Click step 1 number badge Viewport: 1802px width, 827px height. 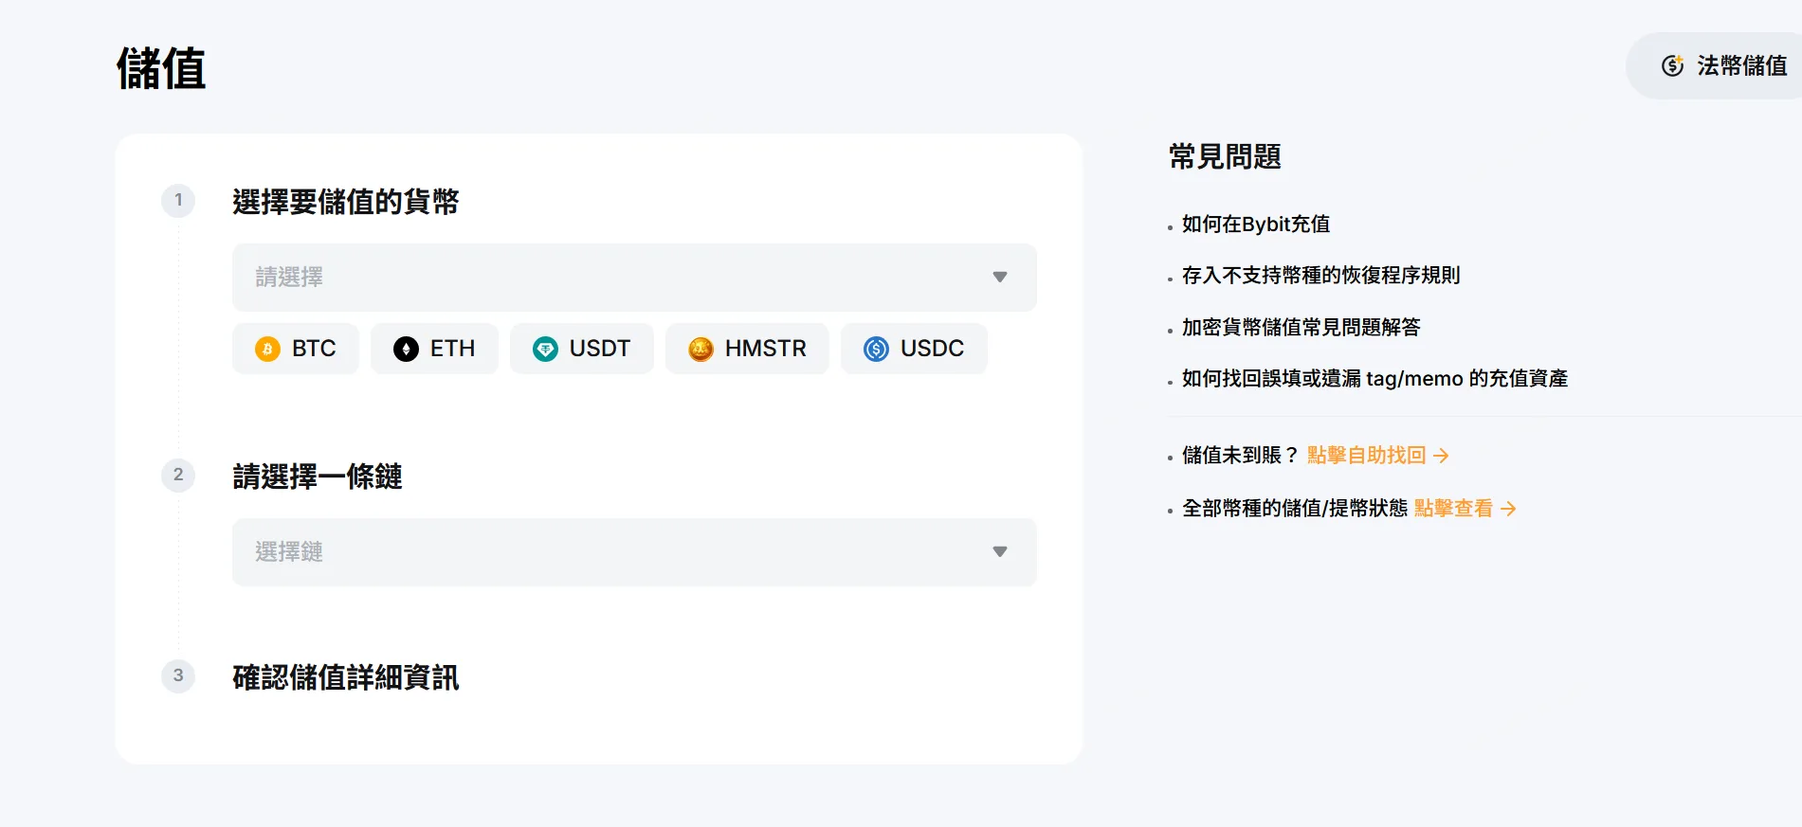coord(178,201)
